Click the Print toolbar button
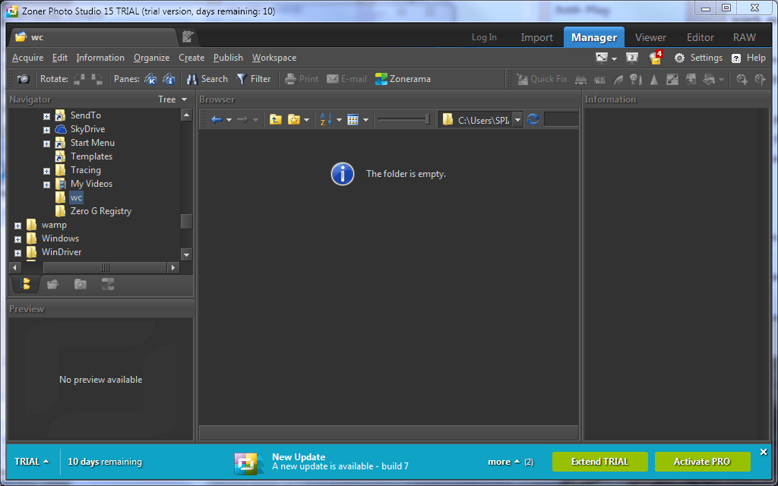The width and height of the screenshot is (778, 486). tap(302, 79)
